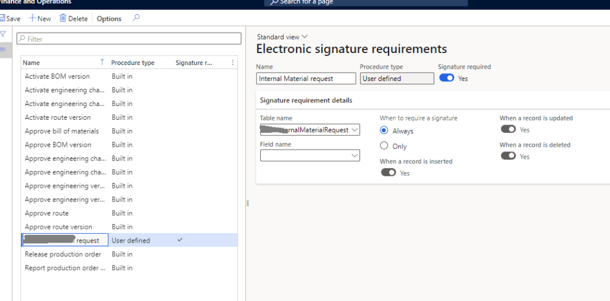Select the Only radio button
This screenshot has width=610, height=301.
tap(384, 146)
